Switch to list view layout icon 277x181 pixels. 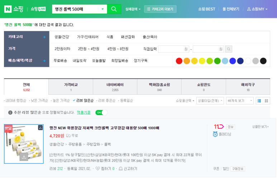coord(259,101)
